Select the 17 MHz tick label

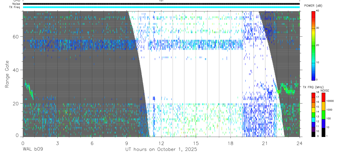tap(318, 97)
